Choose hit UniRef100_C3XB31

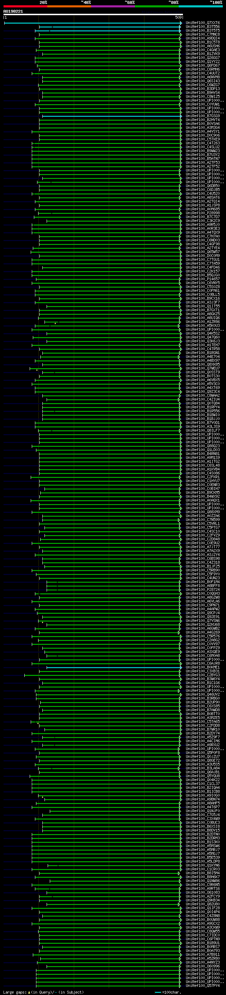(203, 671)
